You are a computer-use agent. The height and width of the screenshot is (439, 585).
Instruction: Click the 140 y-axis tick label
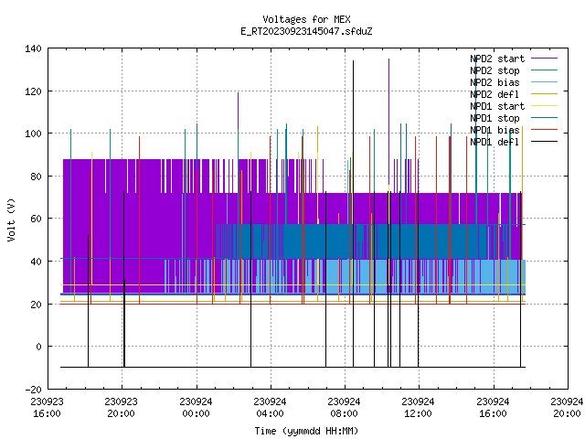[33, 48]
